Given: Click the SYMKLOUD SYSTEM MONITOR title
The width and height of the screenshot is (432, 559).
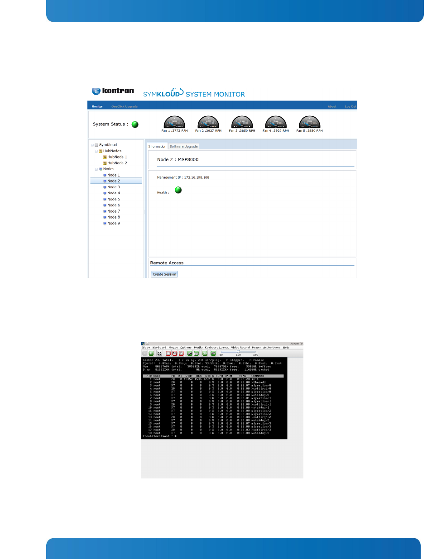Looking at the screenshot, I should (x=194, y=94).
